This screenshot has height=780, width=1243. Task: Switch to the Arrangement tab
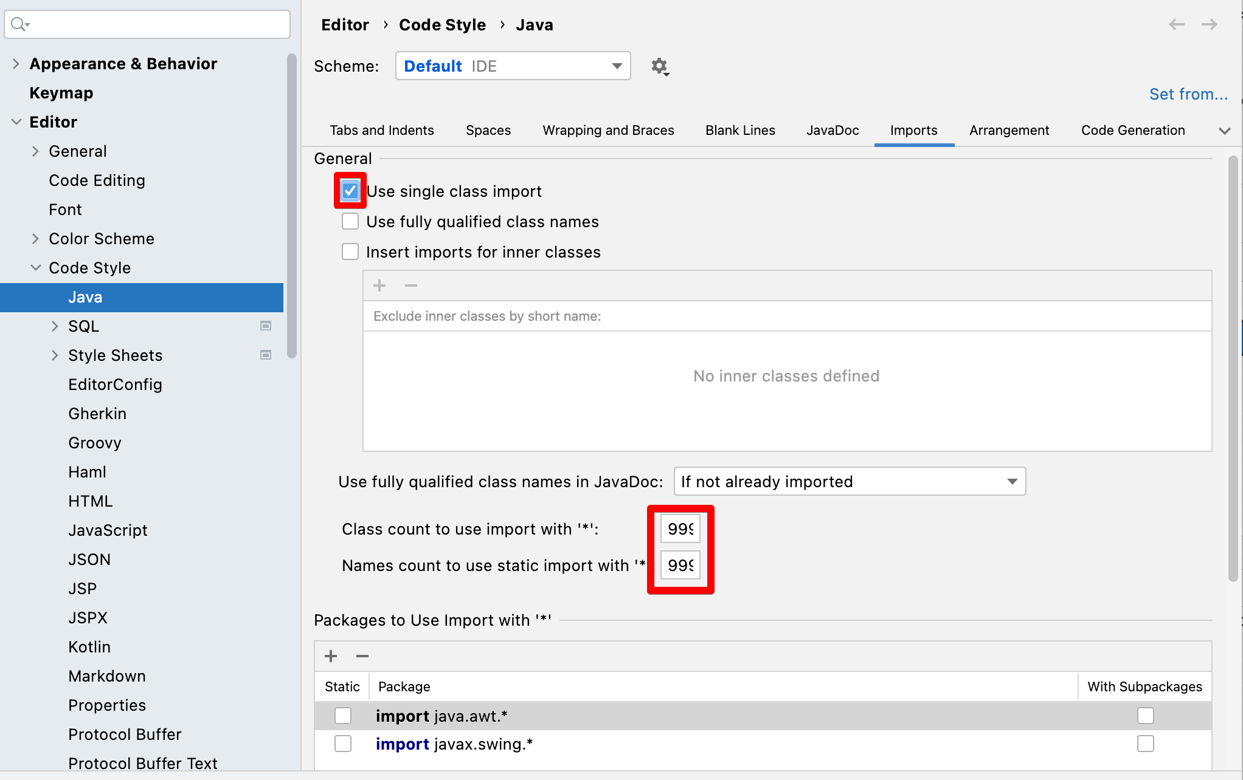(x=1009, y=131)
